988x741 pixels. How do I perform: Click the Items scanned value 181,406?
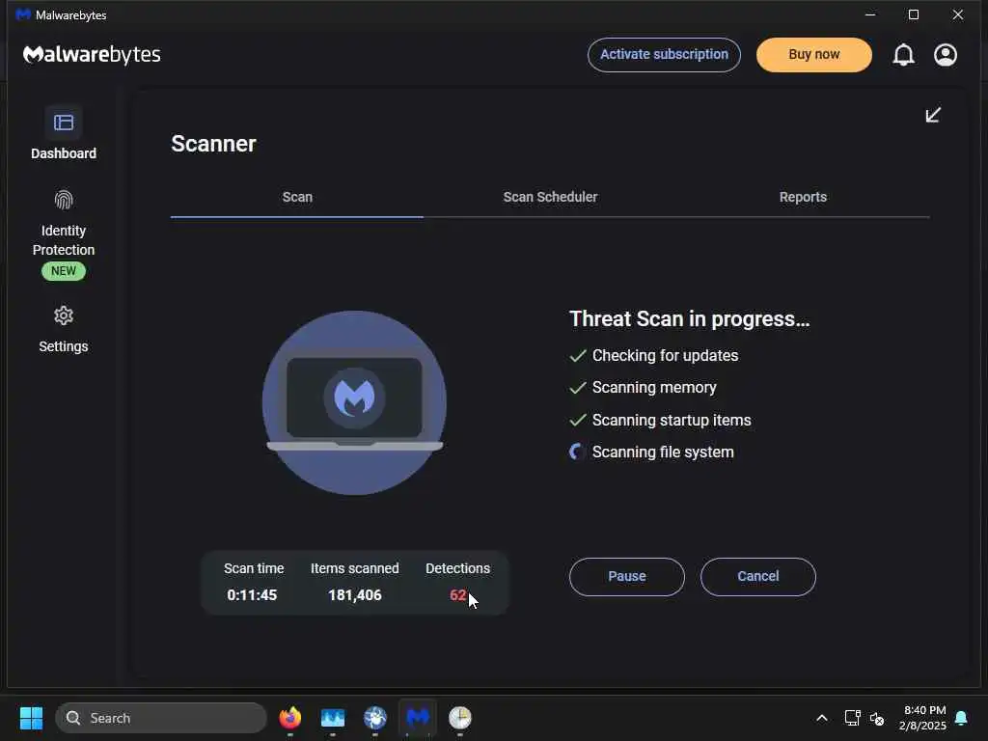355,594
